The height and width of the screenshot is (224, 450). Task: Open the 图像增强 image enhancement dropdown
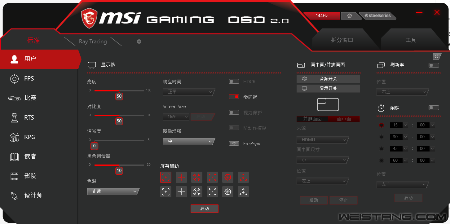pos(189,142)
